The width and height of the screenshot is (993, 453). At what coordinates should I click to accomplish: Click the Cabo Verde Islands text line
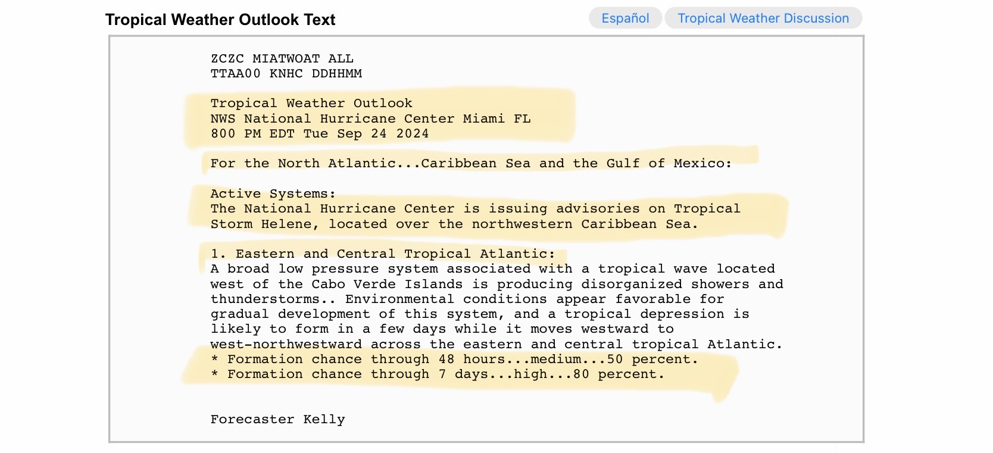(497, 284)
